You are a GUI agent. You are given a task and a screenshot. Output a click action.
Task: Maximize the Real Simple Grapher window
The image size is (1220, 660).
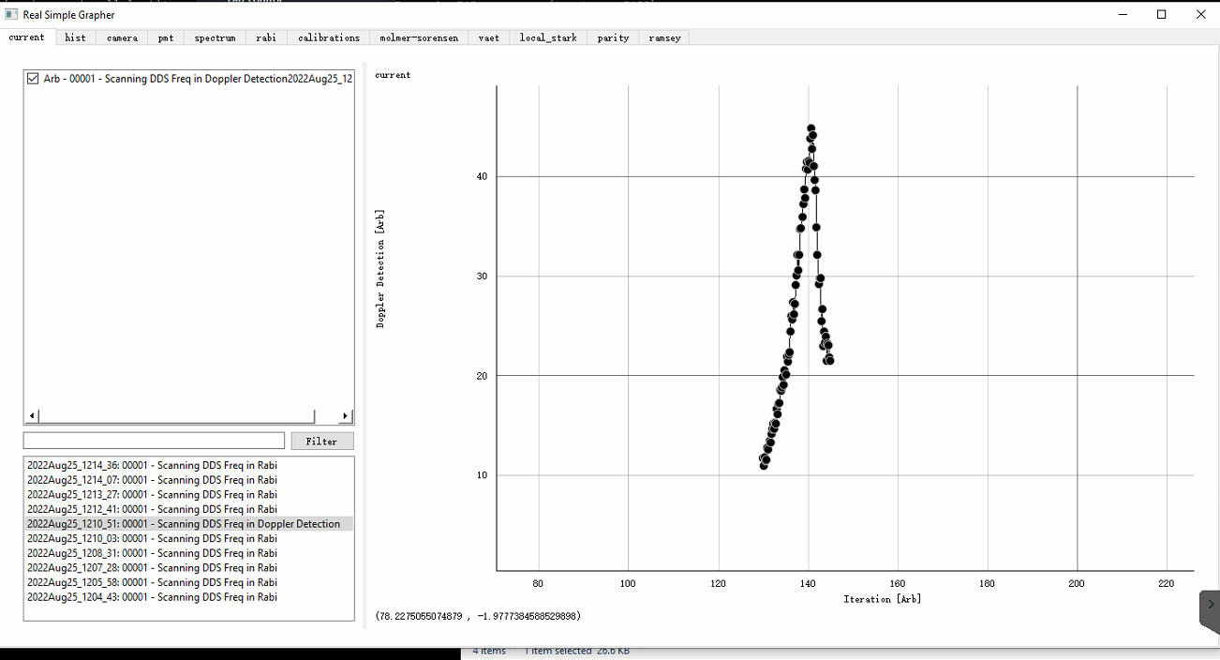point(1162,14)
